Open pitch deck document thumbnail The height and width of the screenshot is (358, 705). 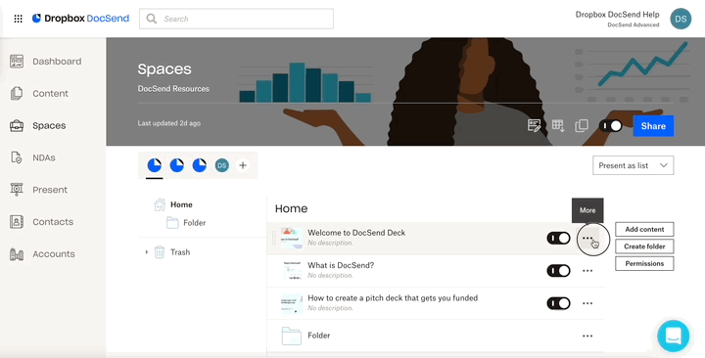(x=292, y=303)
